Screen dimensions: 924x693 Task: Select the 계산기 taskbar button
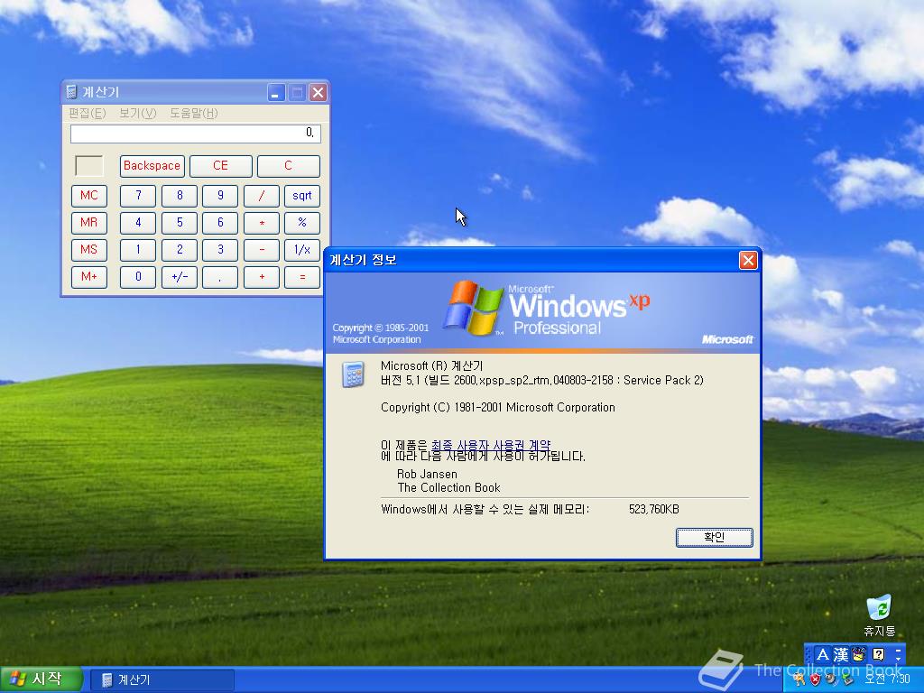162,679
